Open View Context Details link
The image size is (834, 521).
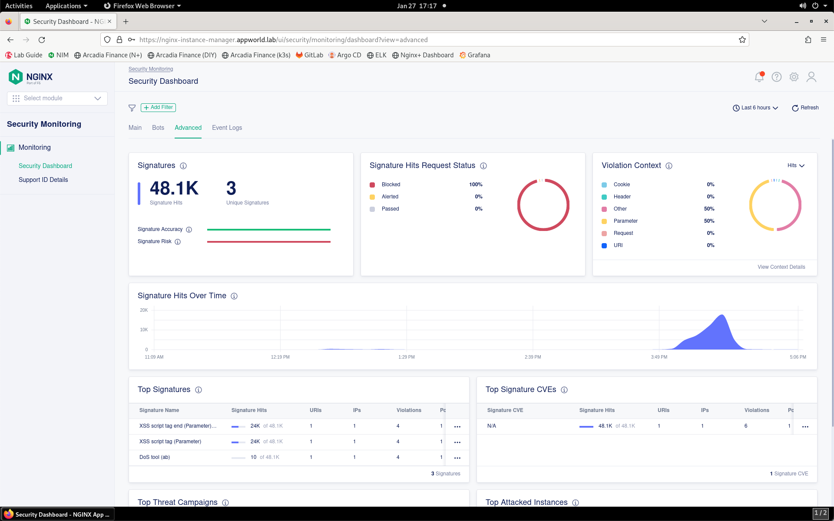click(781, 267)
